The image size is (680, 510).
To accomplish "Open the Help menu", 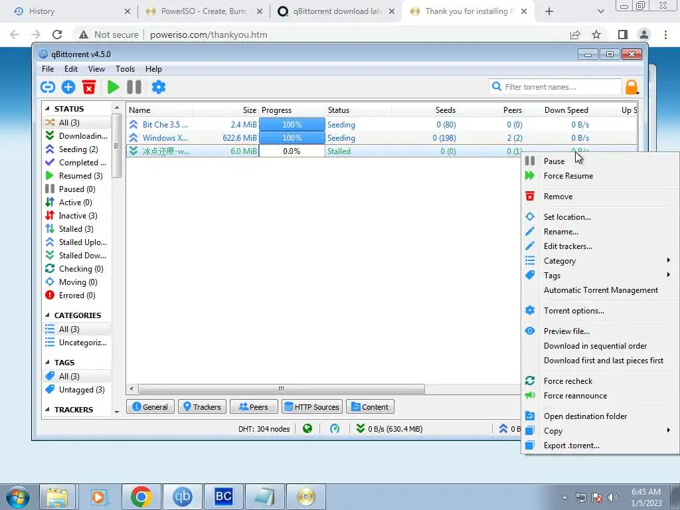I will [x=153, y=69].
